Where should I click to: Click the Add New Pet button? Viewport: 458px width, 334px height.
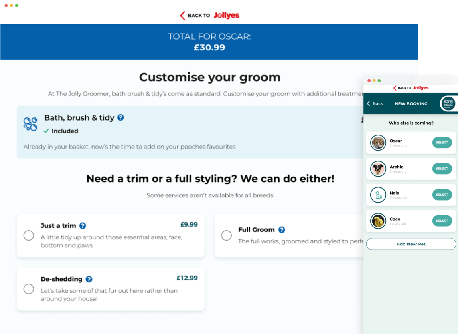[x=411, y=244]
